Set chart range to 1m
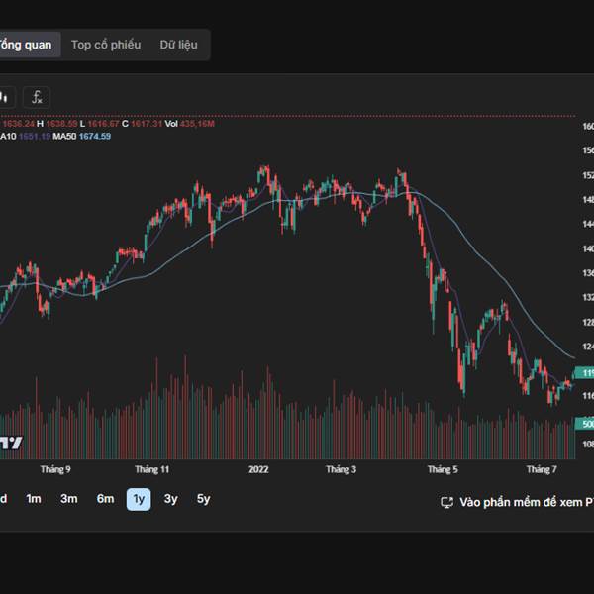 pyautogui.click(x=34, y=499)
